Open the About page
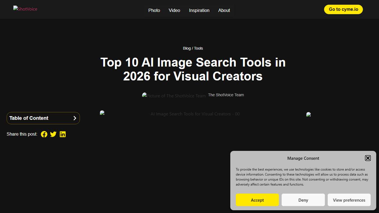Viewport: 379px width, 213px height. pyautogui.click(x=224, y=10)
